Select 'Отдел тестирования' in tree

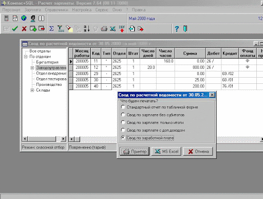click(51, 79)
